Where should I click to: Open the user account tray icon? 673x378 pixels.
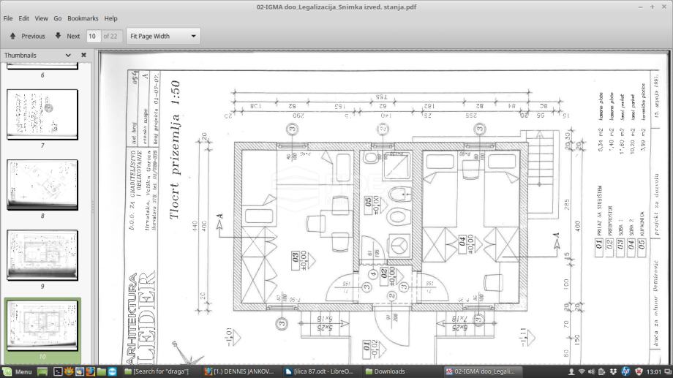pyautogui.click(x=571, y=371)
